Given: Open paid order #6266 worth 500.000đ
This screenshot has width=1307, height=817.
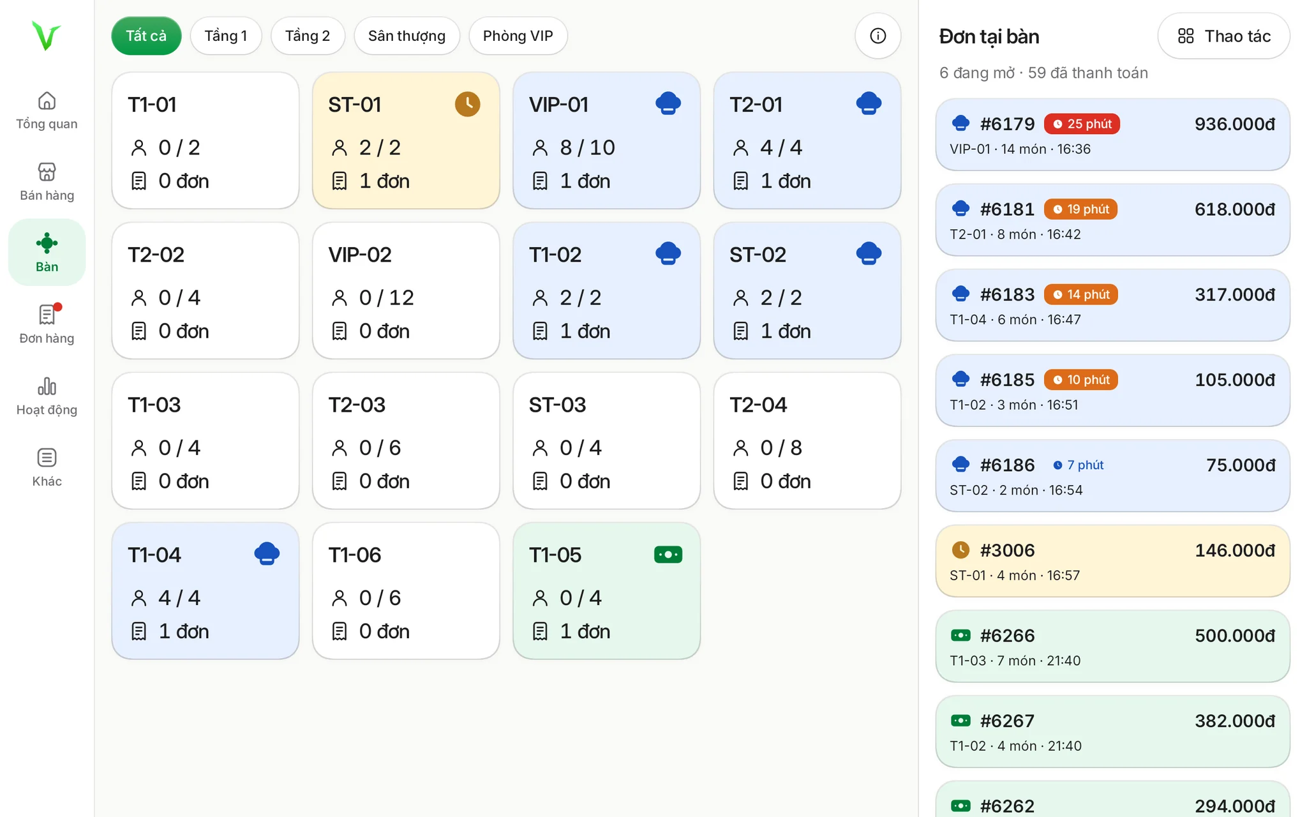Looking at the screenshot, I should point(1112,647).
